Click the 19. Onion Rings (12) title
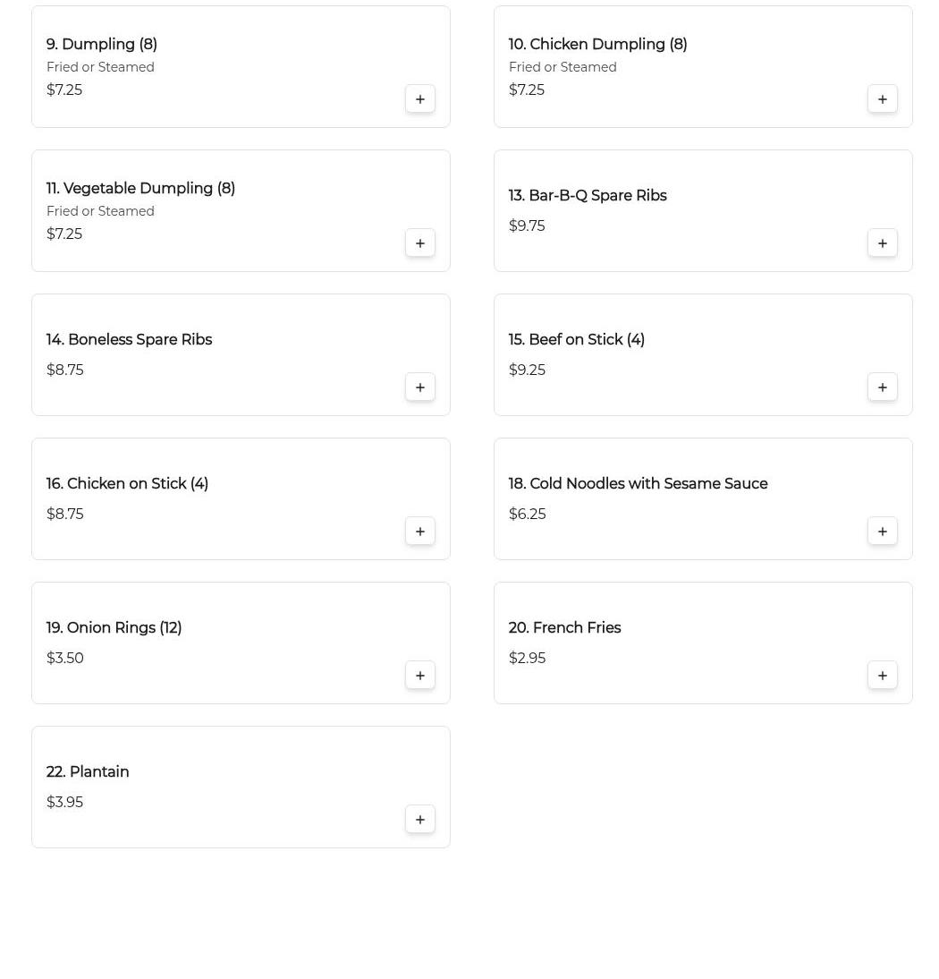The image size is (939, 979). point(114,628)
